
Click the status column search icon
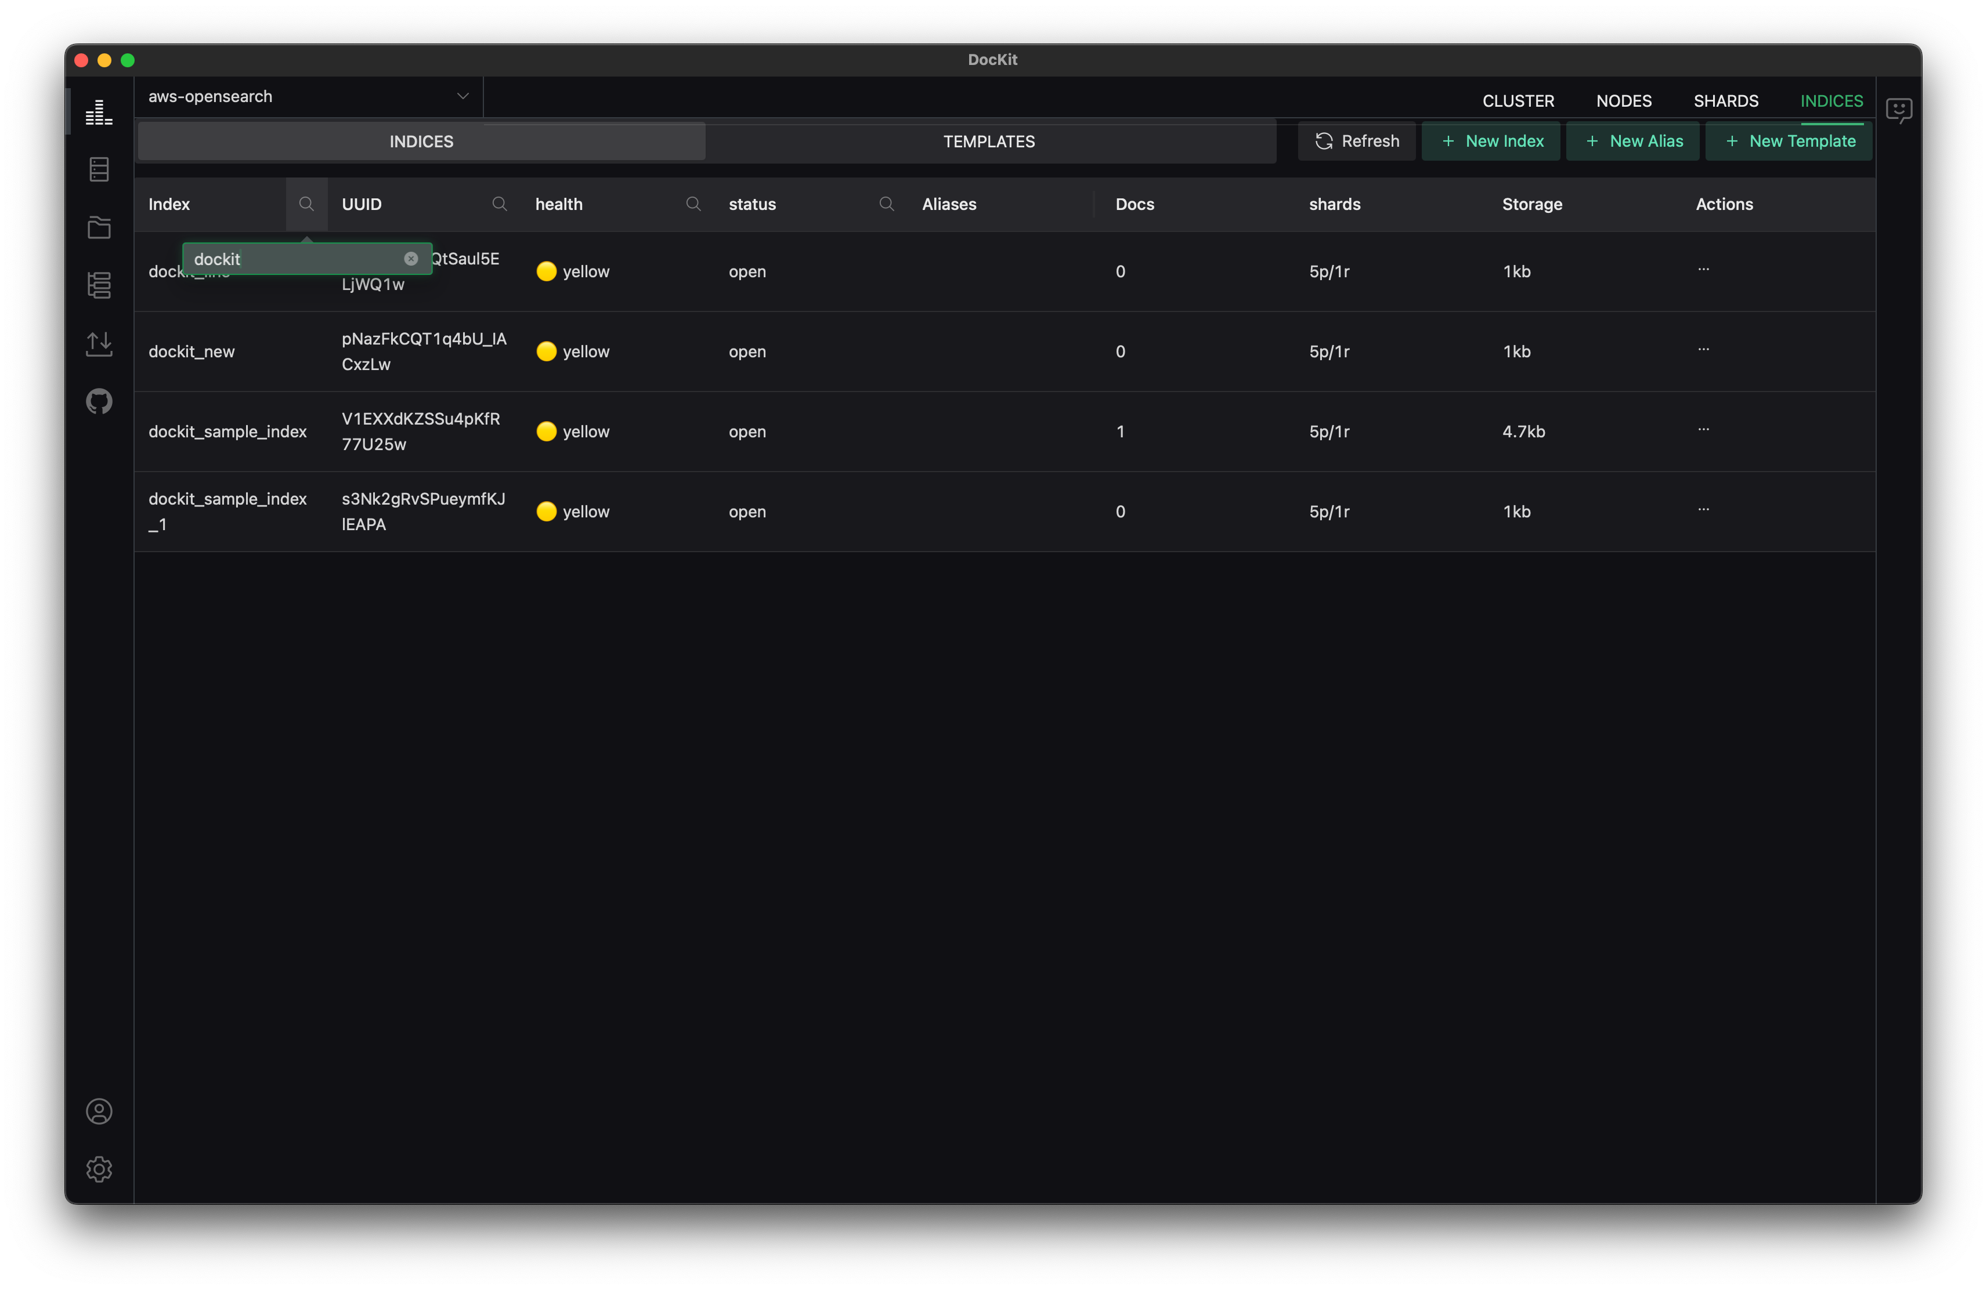[x=887, y=204]
